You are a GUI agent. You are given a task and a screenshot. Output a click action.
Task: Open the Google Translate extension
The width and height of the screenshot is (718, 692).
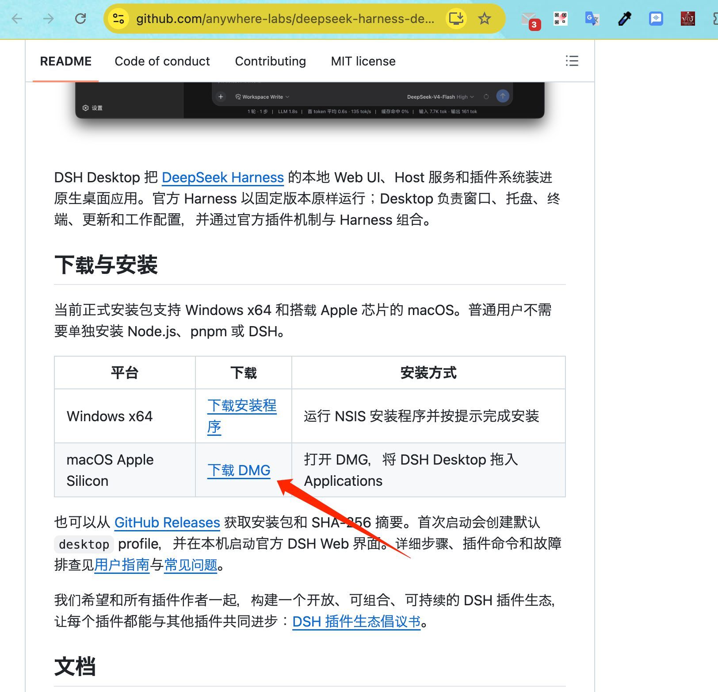(x=592, y=19)
